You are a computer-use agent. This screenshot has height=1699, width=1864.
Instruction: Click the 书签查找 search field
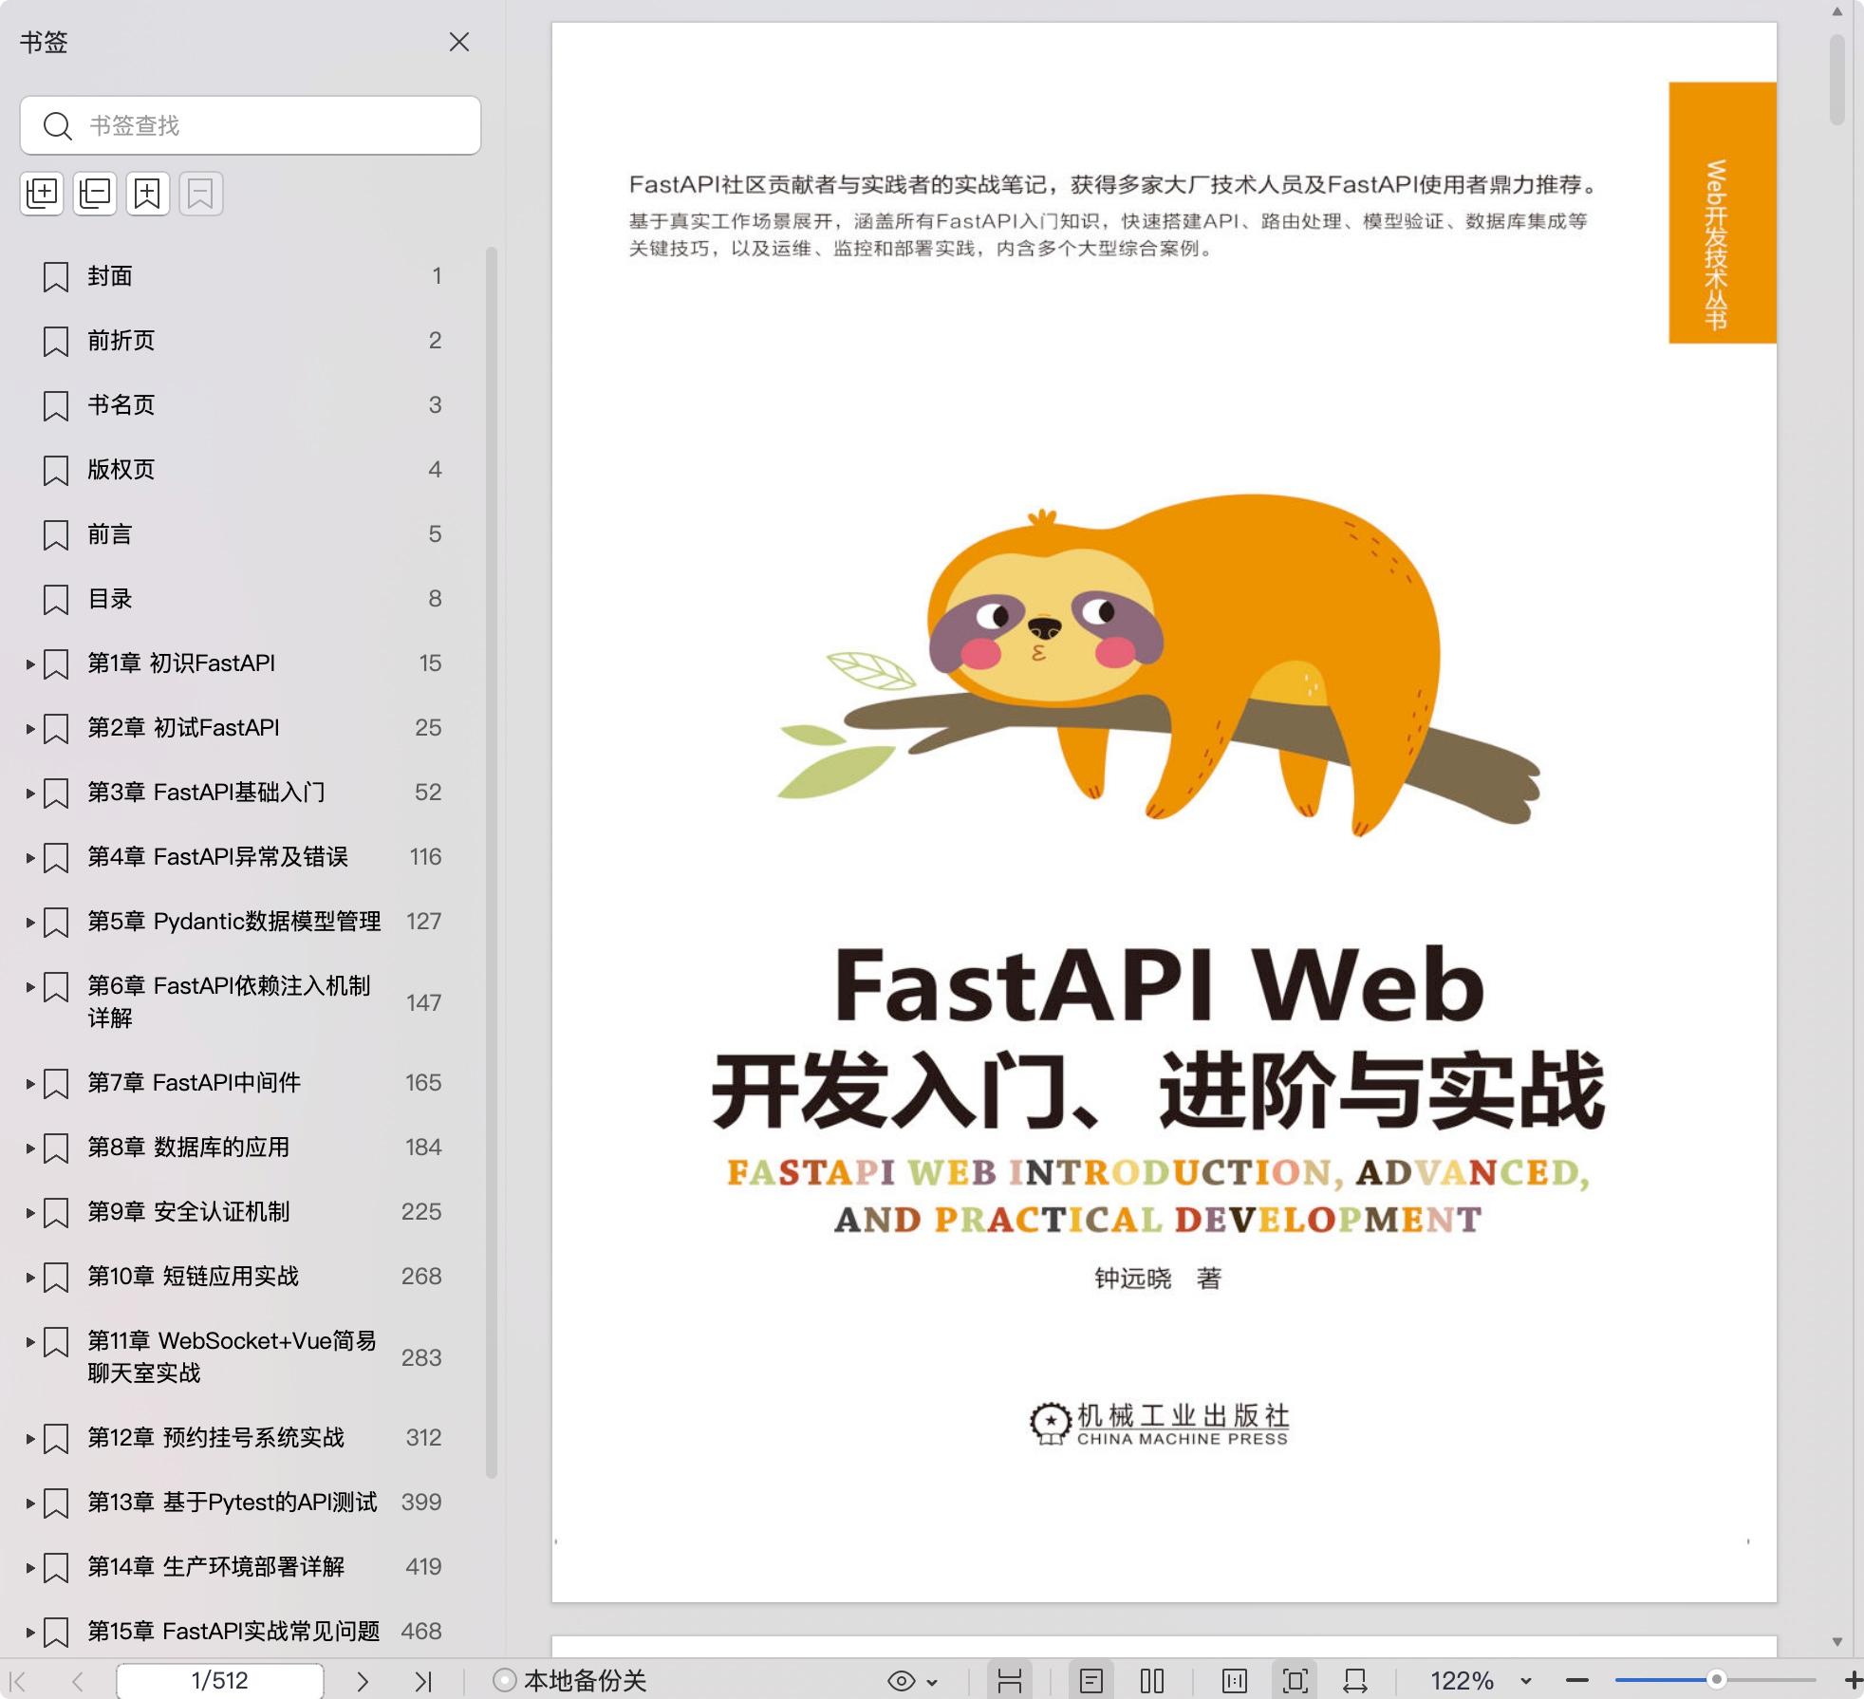coord(251,125)
